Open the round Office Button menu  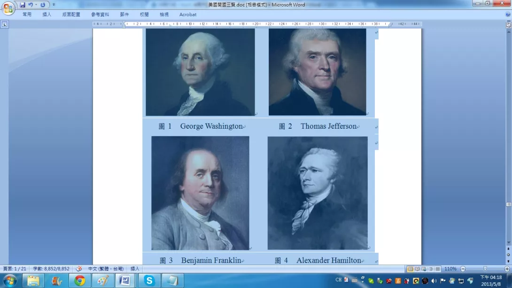(8, 8)
